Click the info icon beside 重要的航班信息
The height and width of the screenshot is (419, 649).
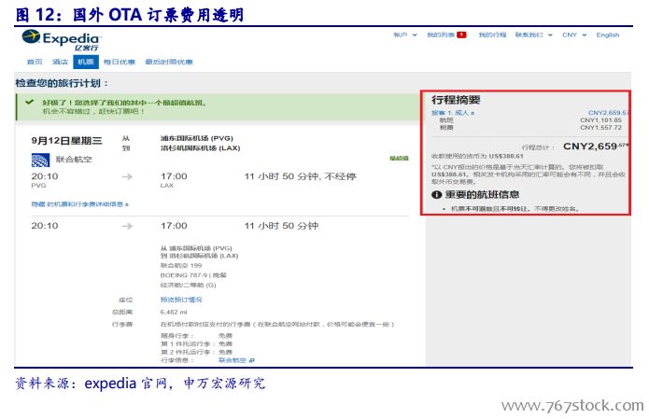(x=436, y=195)
